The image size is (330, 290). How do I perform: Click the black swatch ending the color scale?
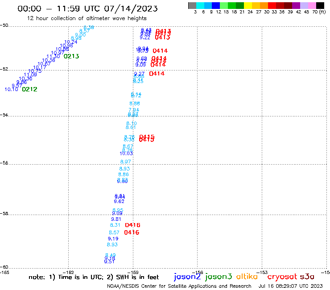tap(320, 5)
